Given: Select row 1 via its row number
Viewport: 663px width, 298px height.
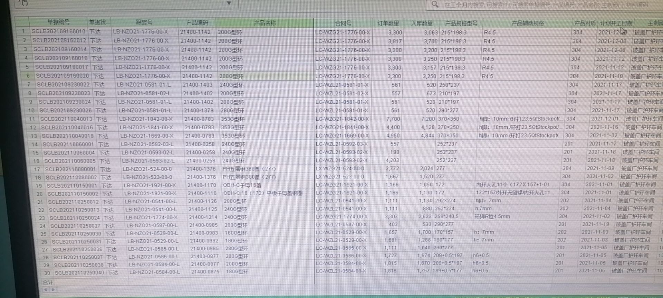Looking at the screenshot, I should (x=23, y=31).
